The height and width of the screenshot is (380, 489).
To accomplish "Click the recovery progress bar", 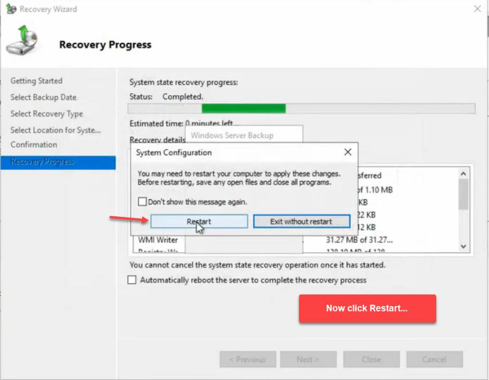I will point(301,109).
